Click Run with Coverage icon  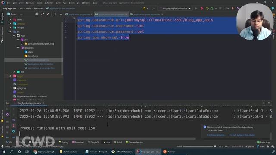pyautogui.click(x=207, y=9)
